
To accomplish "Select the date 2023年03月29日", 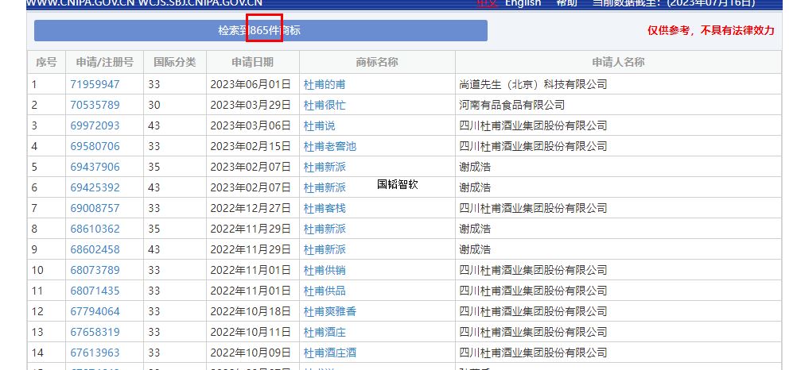I will pyautogui.click(x=251, y=105).
